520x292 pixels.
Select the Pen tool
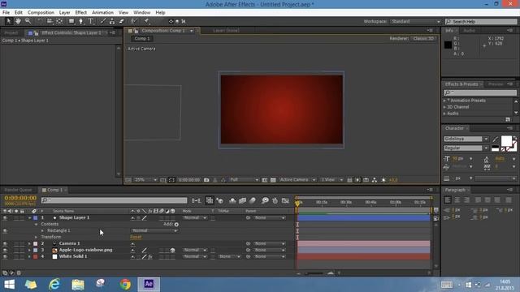click(x=80, y=21)
